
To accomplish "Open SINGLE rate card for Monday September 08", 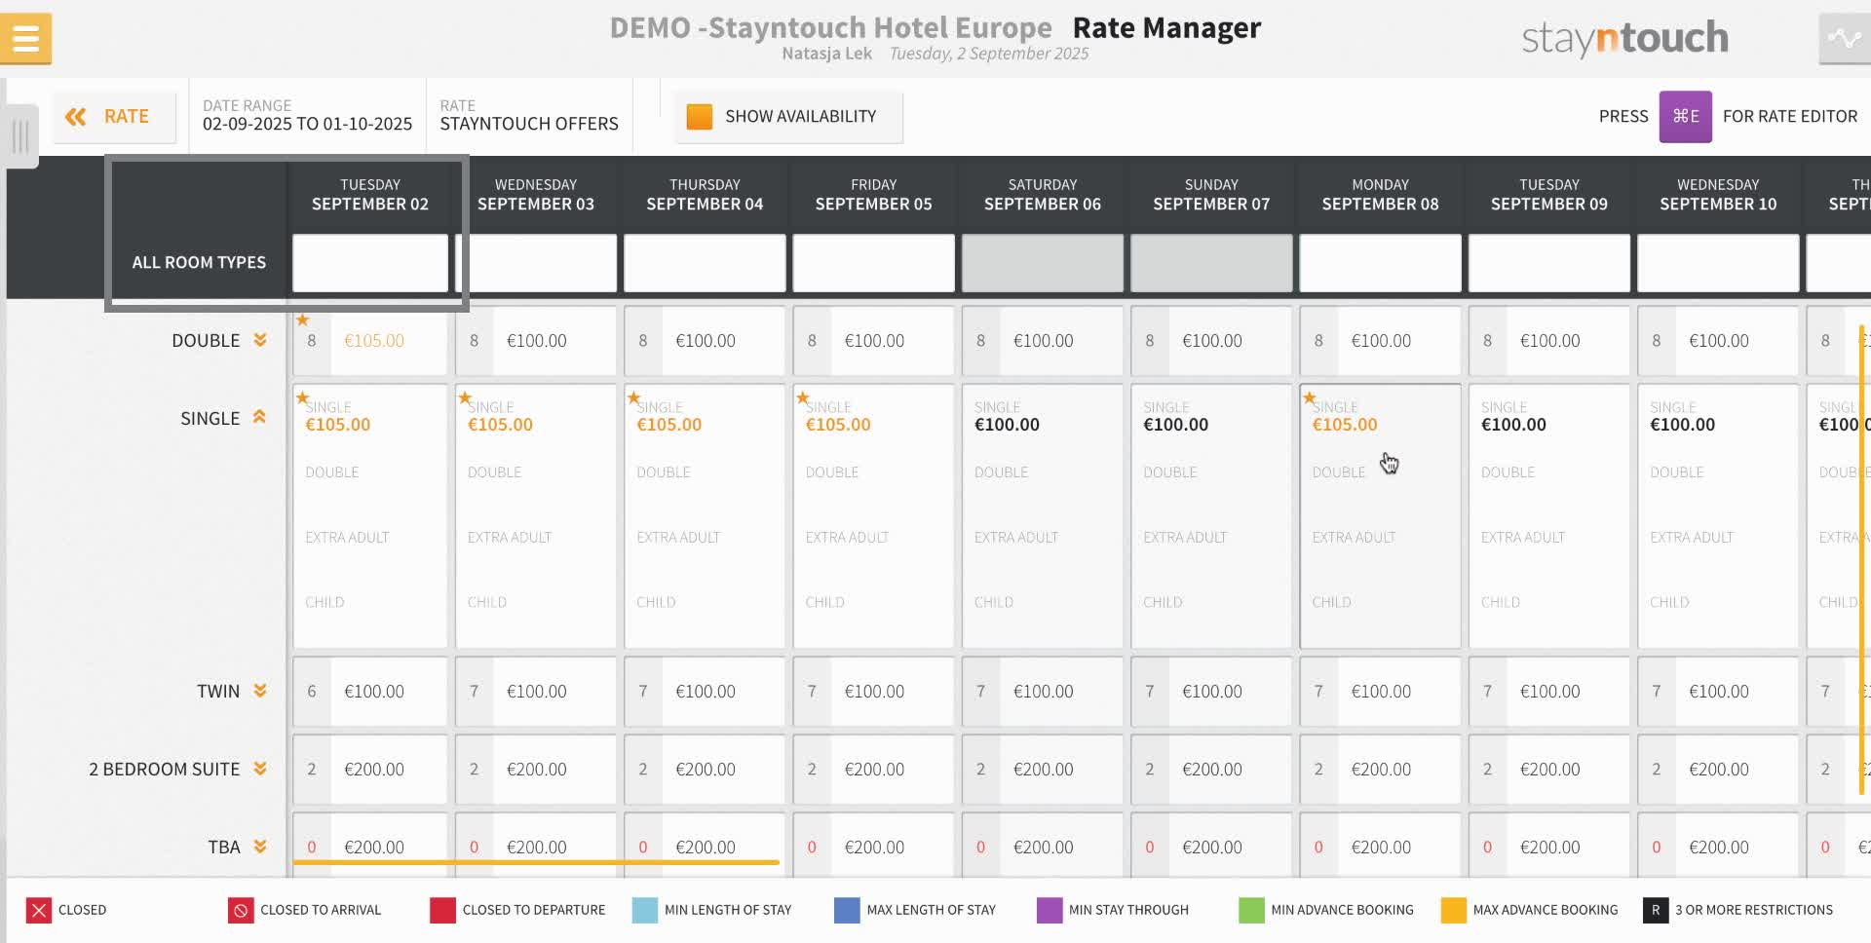I will coord(1380,516).
